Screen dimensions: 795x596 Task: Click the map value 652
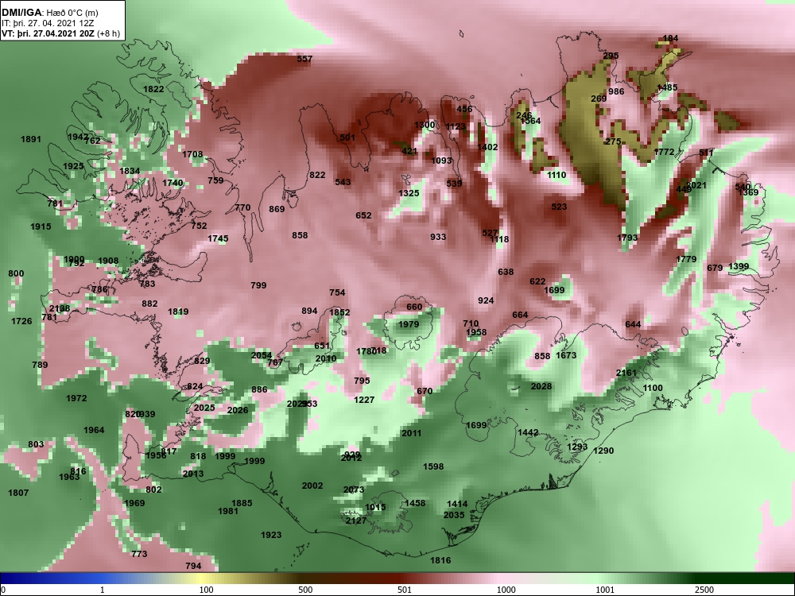tap(363, 215)
